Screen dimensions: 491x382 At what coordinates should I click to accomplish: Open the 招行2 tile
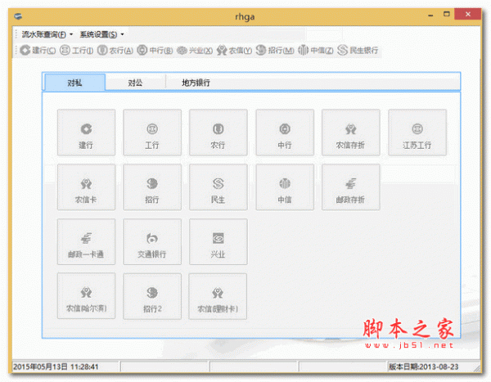(152, 296)
